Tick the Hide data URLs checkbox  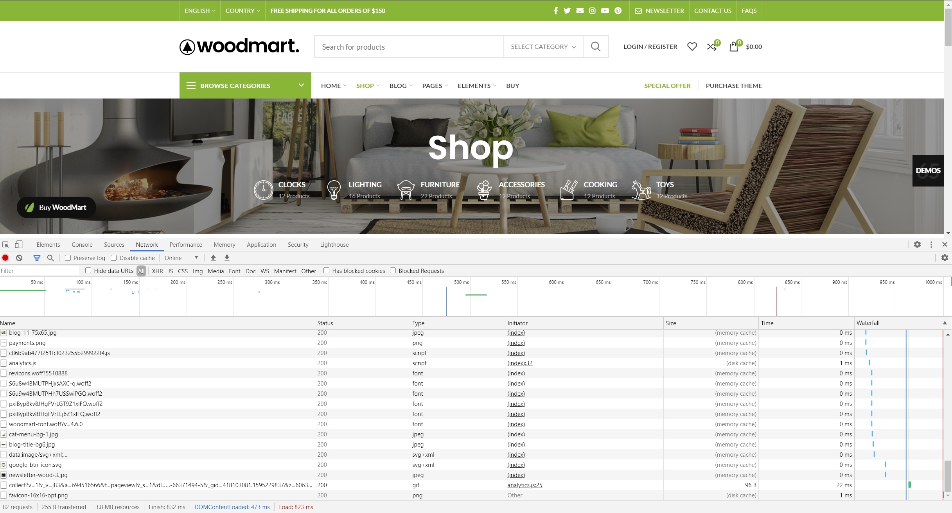pos(88,271)
